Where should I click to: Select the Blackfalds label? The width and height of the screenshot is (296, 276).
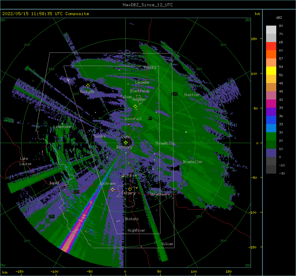tap(140, 91)
